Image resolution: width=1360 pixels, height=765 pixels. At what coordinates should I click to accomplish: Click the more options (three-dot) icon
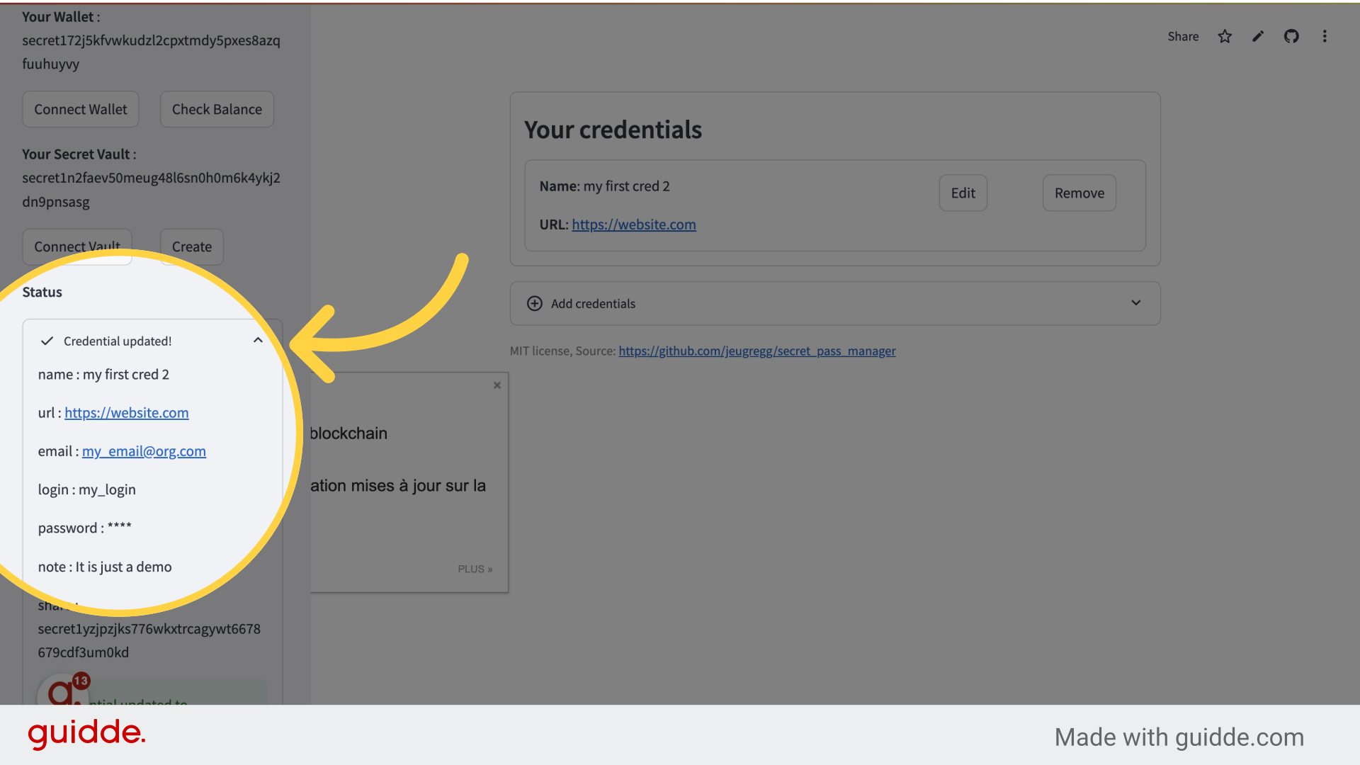click(x=1325, y=35)
